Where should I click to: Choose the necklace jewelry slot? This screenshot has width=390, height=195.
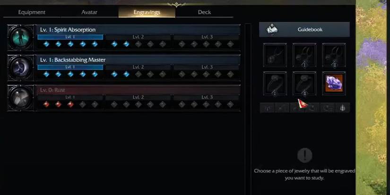click(275, 55)
